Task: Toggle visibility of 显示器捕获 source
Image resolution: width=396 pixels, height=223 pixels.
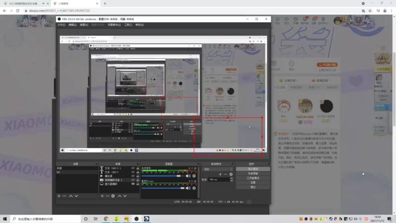Action: click(x=133, y=184)
